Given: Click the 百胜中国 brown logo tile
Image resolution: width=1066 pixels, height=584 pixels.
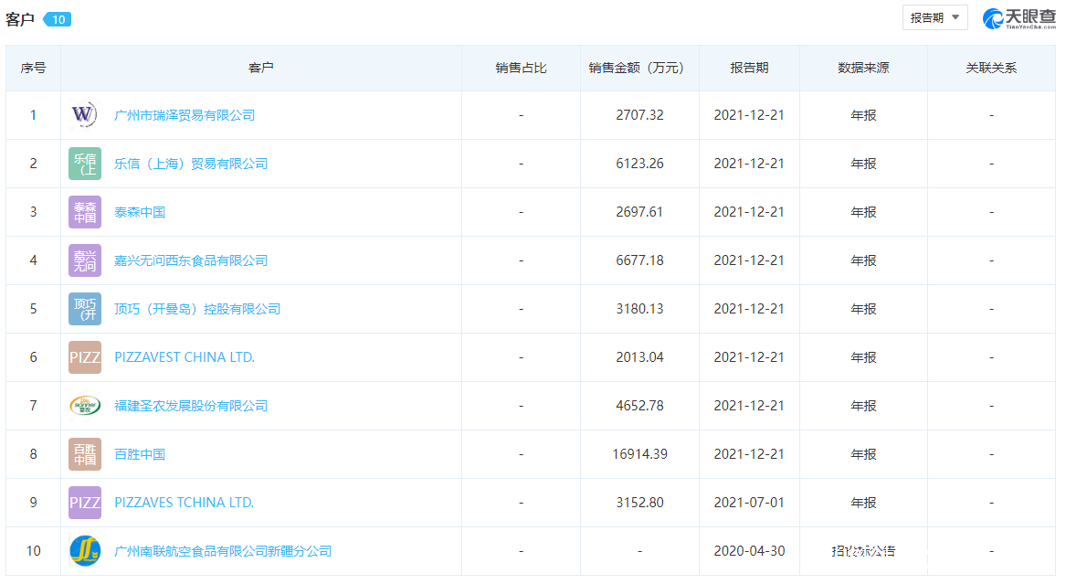Looking at the screenshot, I should [85, 454].
